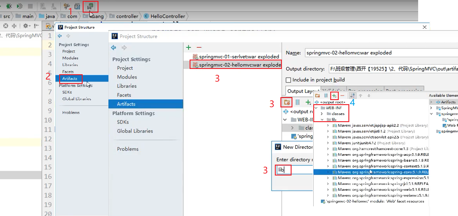Select Project in large Project Structure sidebar
This screenshot has height=216, width=458.
[125, 68]
